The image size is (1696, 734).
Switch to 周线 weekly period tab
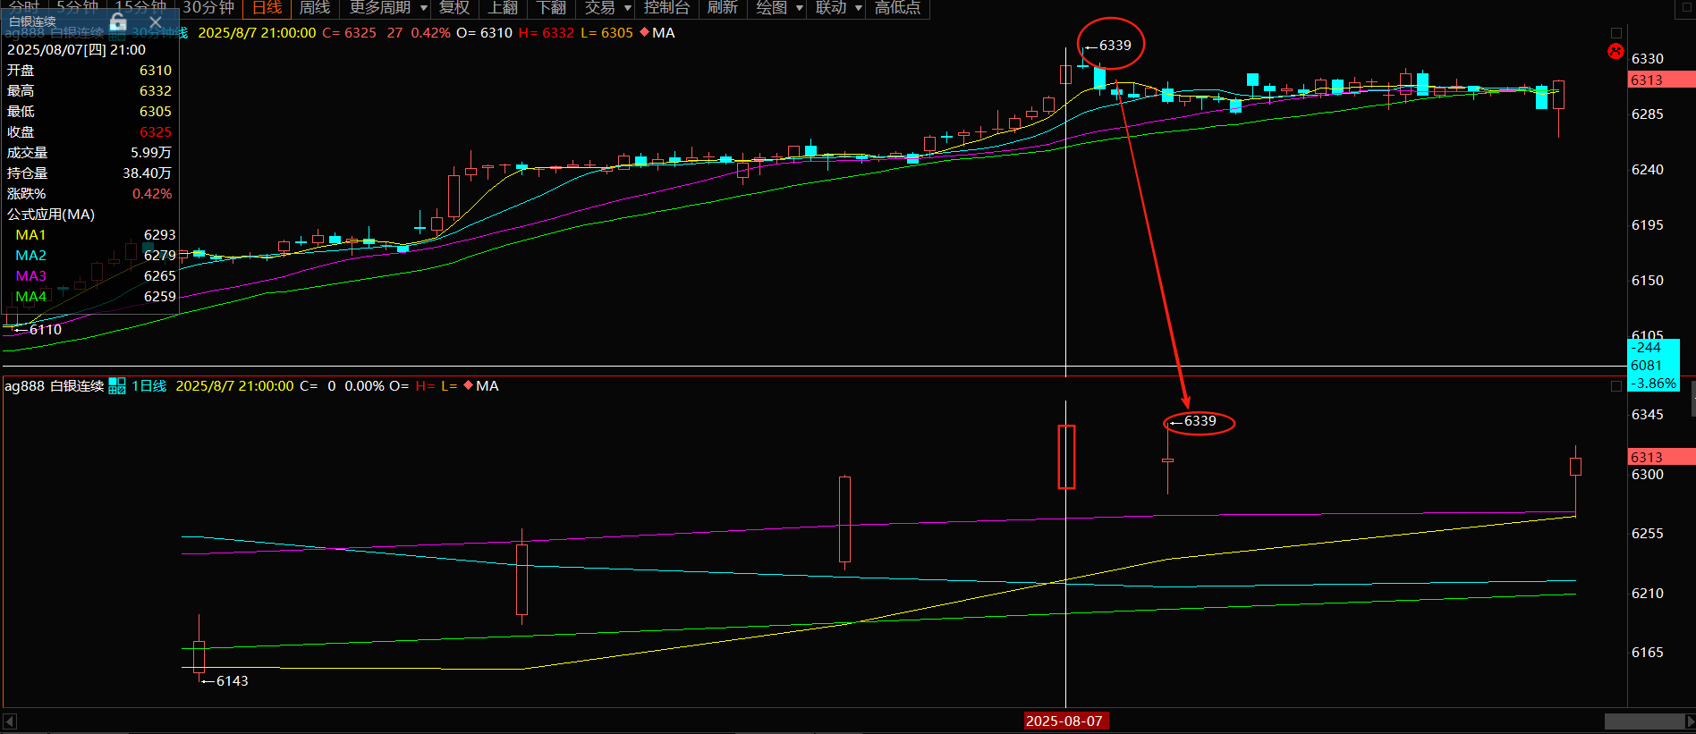pyautogui.click(x=315, y=8)
